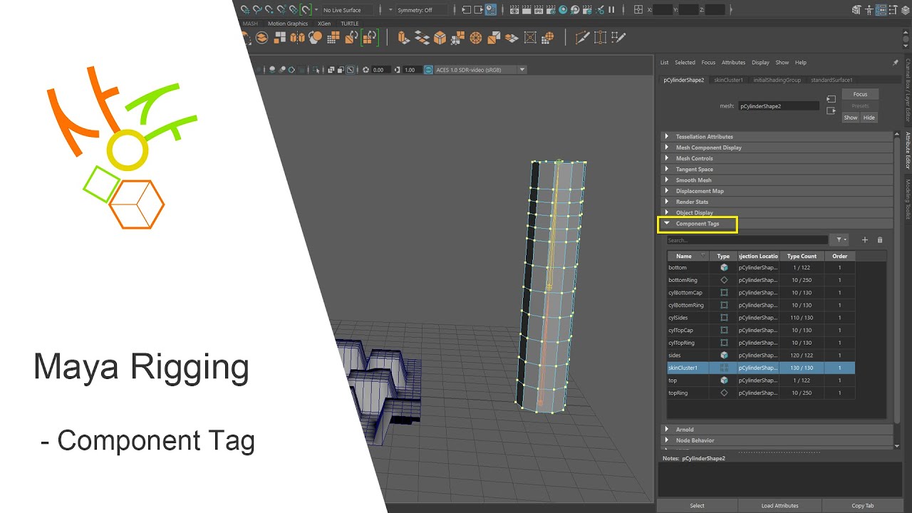This screenshot has height=513, width=912.
Task: Switch to the standardSurface1 tab
Action: click(x=831, y=80)
